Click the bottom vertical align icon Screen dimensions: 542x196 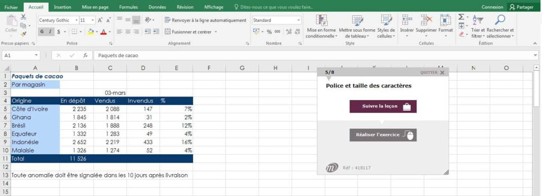click(x=136, y=20)
